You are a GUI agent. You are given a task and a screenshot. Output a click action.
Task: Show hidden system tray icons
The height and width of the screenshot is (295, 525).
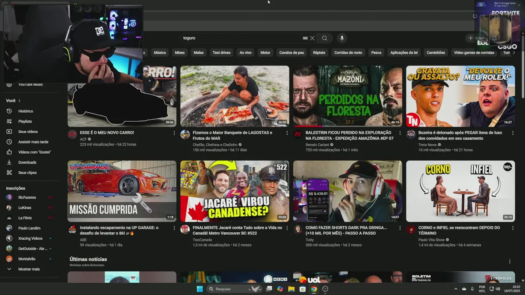click(455, 289)
